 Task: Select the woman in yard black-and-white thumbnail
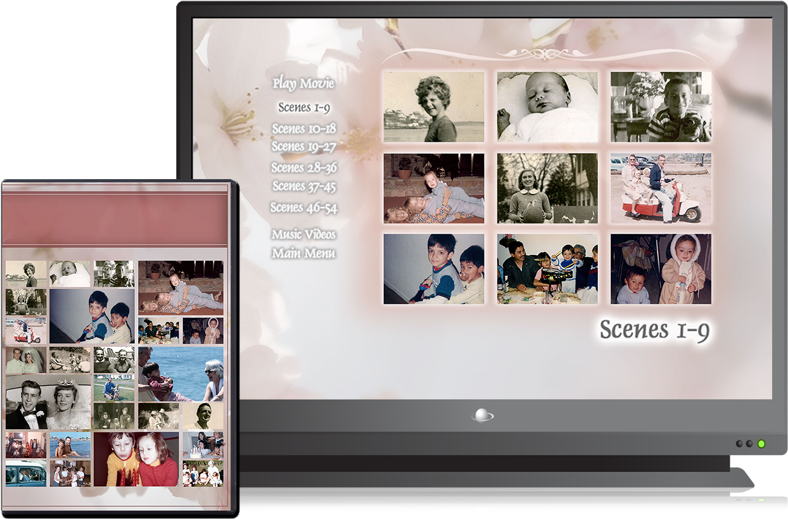(548, 188)
